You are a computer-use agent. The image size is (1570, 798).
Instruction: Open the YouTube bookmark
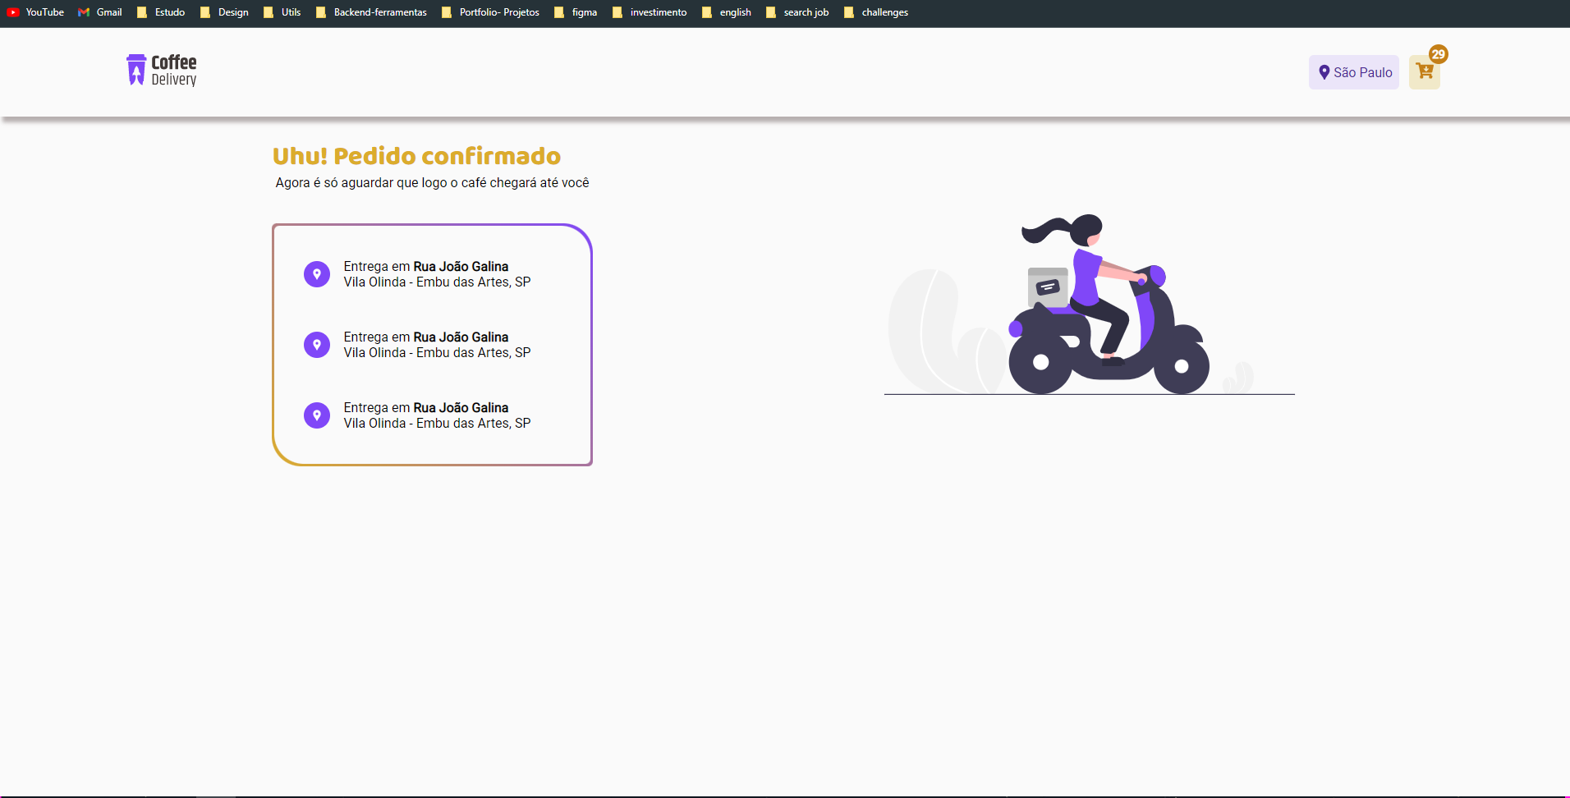click(x=35, y=12)
